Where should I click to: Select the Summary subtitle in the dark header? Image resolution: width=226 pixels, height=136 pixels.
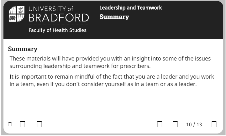click(114, 17)
